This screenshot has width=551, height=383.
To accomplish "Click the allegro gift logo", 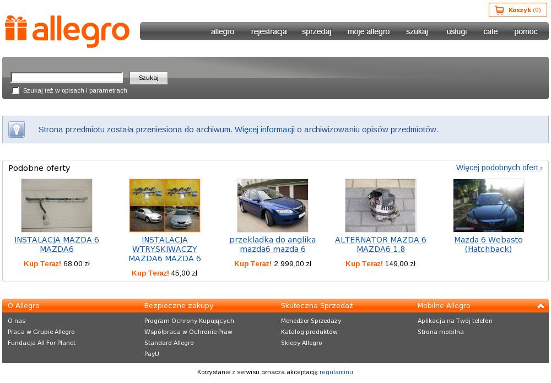I will [x=67, y=31].
